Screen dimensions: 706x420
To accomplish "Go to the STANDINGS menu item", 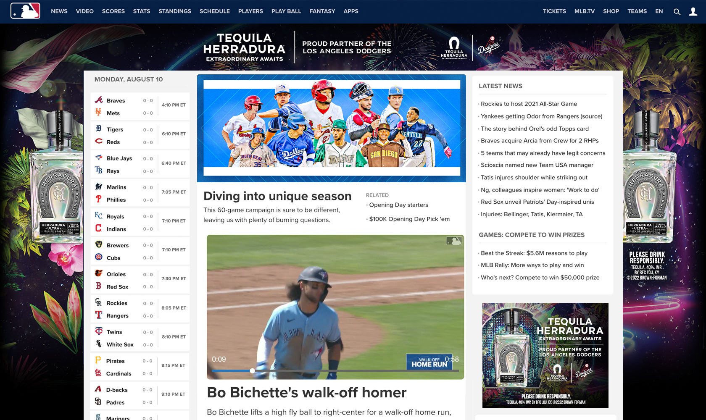I will tap(175, 11).
